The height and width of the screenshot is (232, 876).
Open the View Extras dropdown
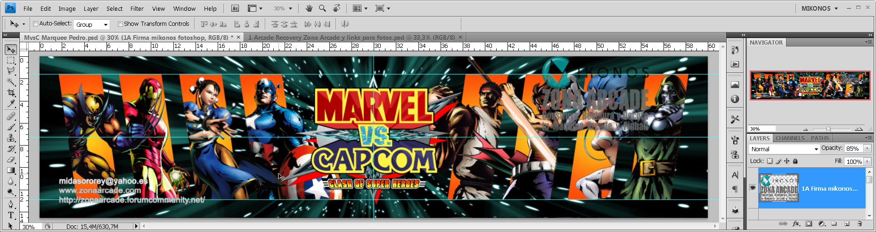tap(255, 8)
